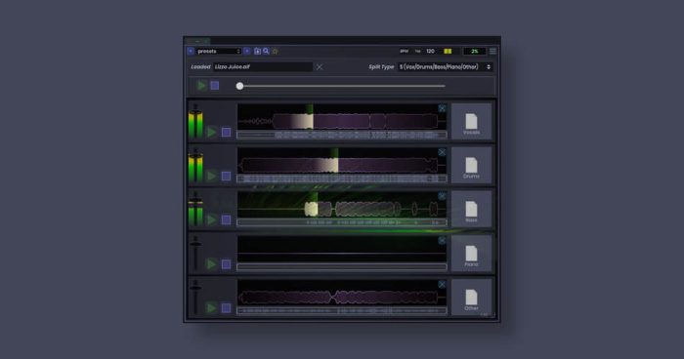Click the Piano volume fader
This screenshot has height=359, width=684.
(x=195, y=254)
